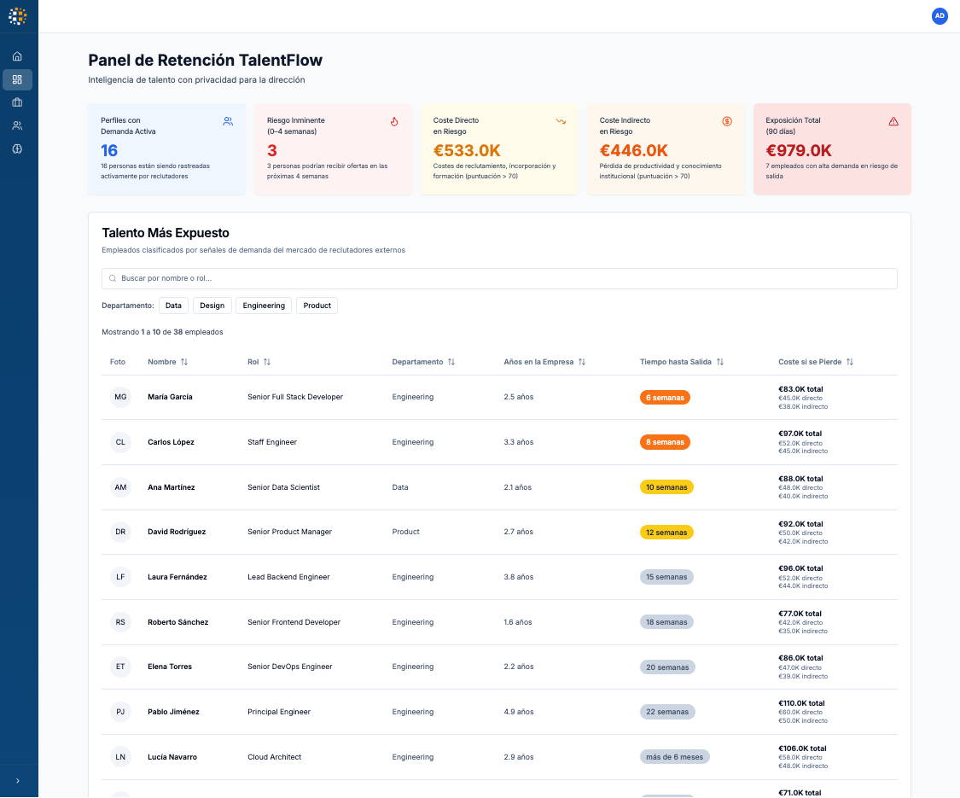The width and height of the screenshot is (960, 798).
Task: Open the dashboard grid icon in sidebar
Action: [x=17, y=79]
